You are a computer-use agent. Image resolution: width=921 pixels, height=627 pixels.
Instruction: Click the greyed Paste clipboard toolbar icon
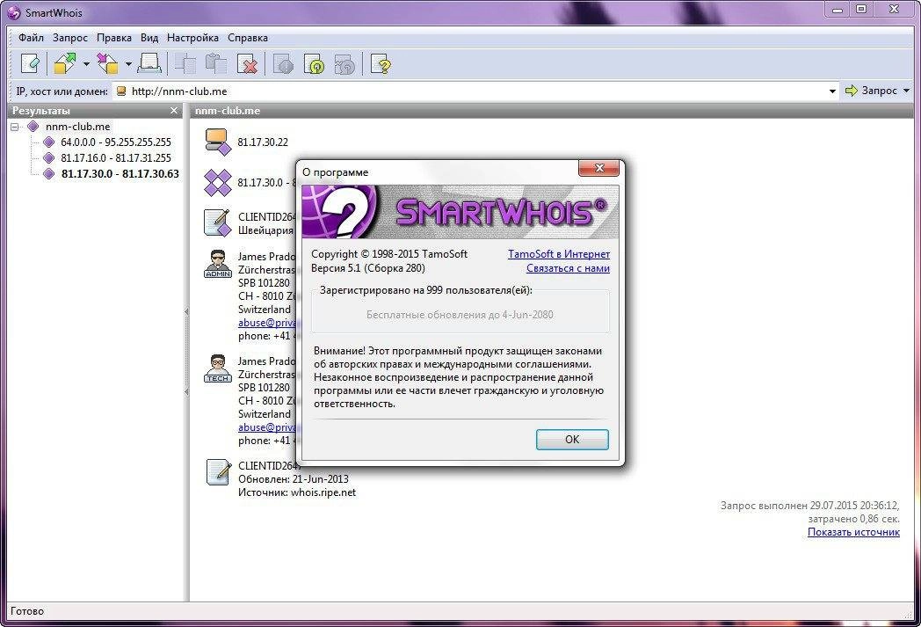pos(216,63)
